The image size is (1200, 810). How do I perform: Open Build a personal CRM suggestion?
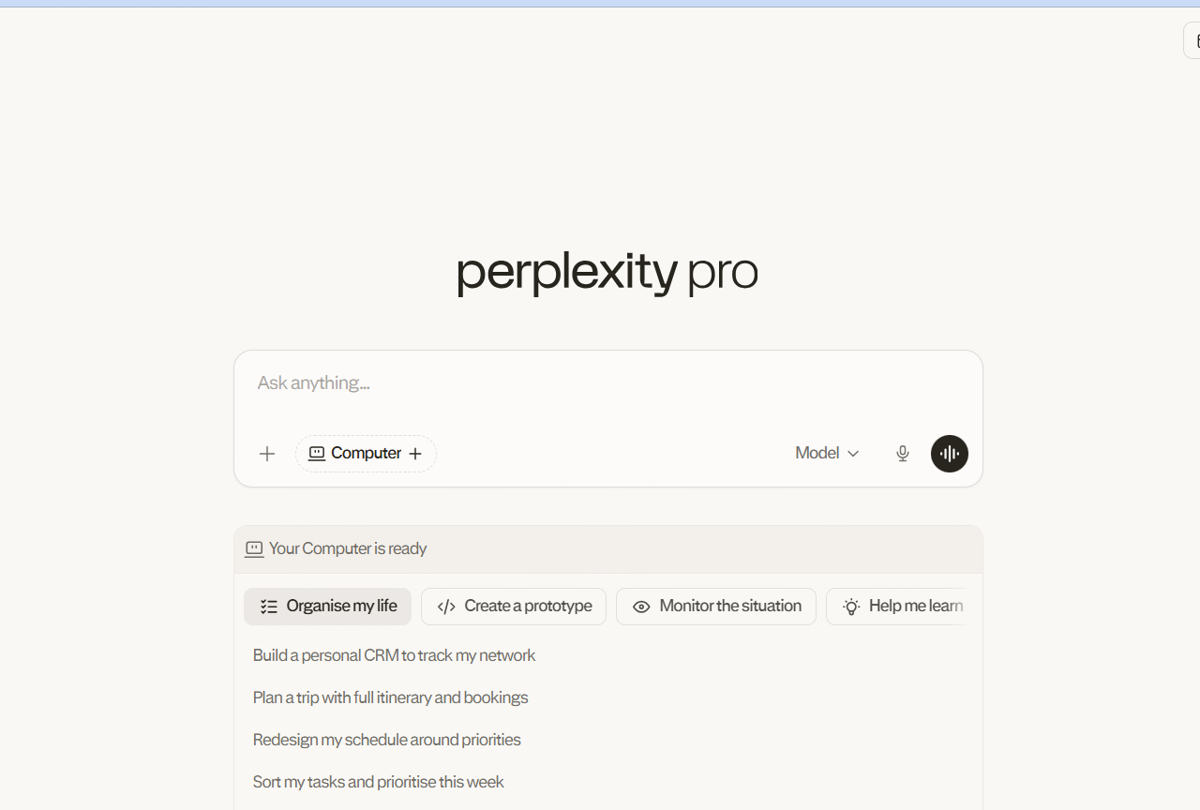tap(394, 655)
